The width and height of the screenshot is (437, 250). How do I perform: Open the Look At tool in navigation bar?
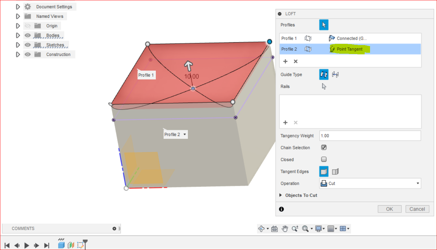[275, 228]
